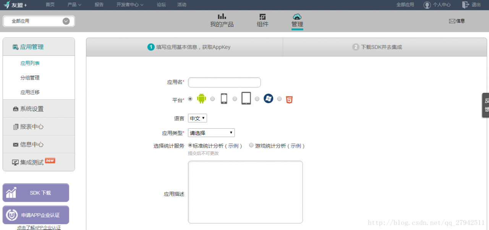489x230 pixels.
Task: Click the Windows Phone platform icon
Action: click(268, 99)
